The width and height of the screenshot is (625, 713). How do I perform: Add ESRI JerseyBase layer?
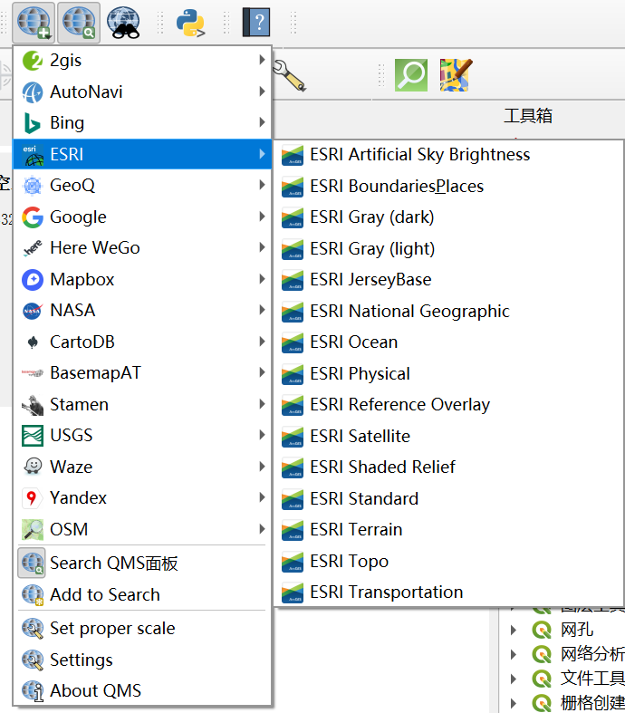pyautogui.click(x=448, y=280)
